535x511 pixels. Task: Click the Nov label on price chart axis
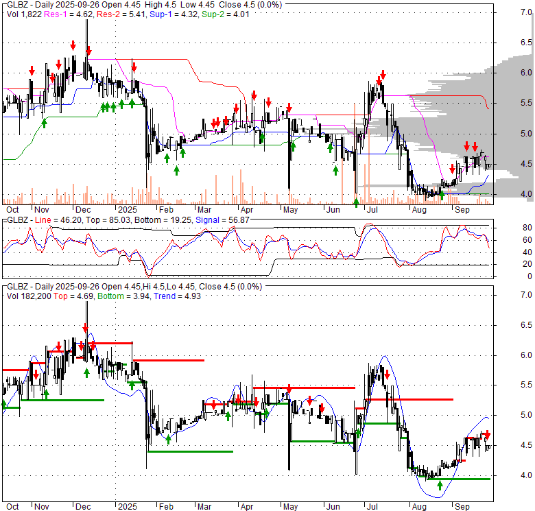[42, 210]
